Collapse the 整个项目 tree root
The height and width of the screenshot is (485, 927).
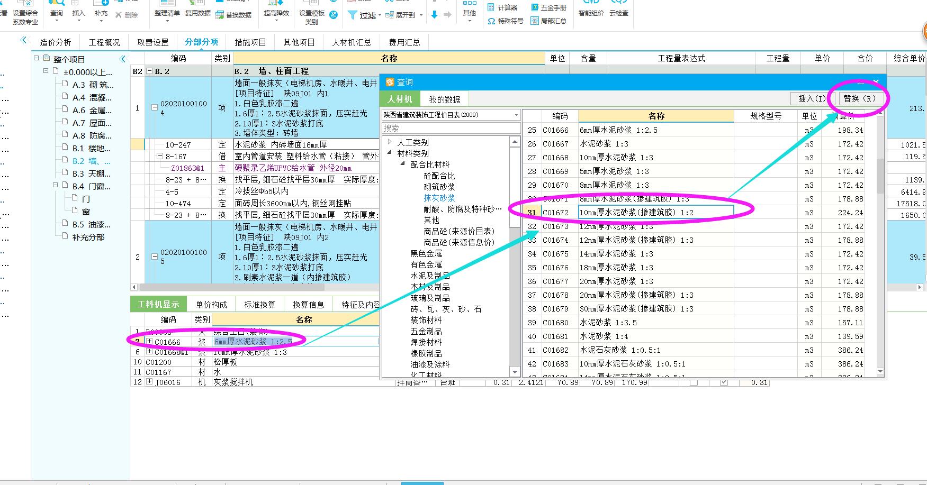(x=37, y=58)
